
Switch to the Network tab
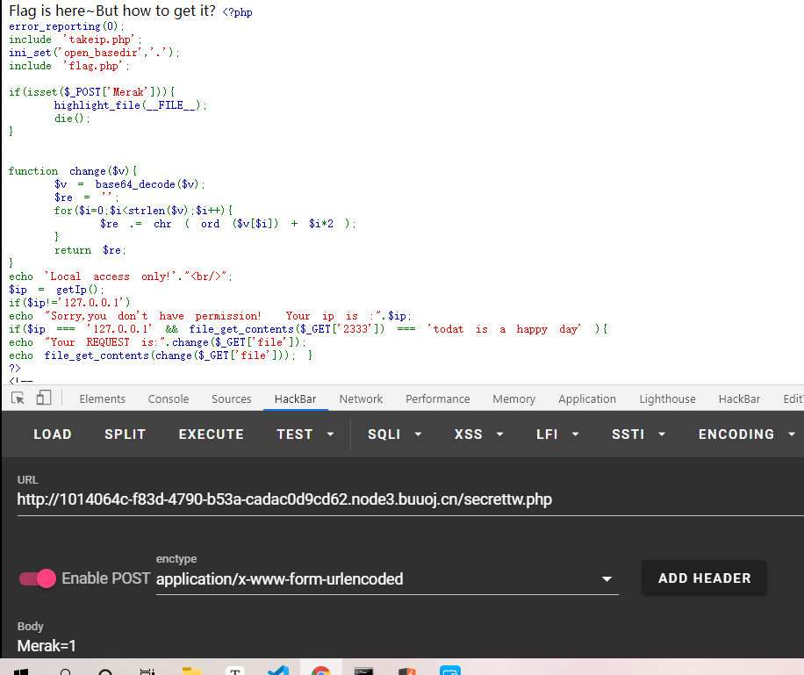(361, 399)
